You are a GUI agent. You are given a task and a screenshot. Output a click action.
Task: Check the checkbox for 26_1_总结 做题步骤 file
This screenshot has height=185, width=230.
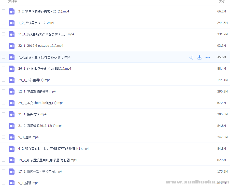3,69
